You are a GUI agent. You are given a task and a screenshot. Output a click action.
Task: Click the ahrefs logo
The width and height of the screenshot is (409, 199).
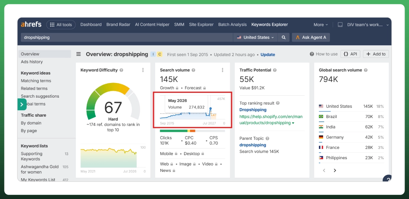(x=31, y=24)
